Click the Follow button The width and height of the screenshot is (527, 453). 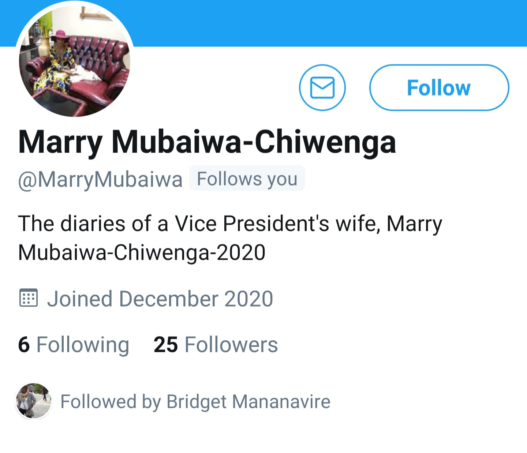(x=439, y=88)
